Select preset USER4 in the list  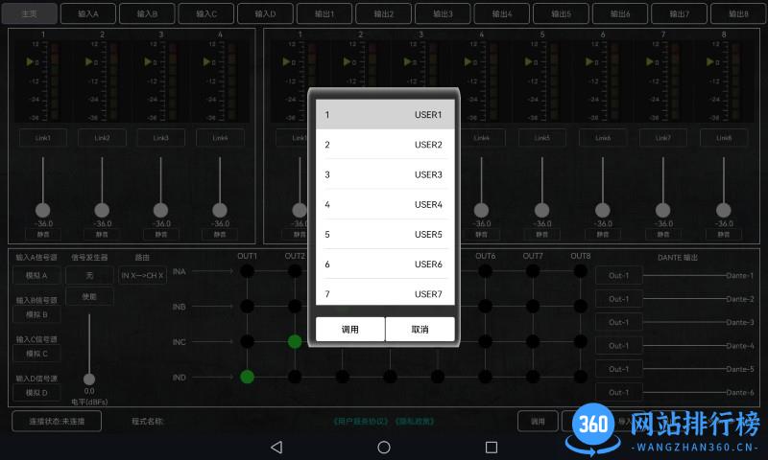[x=385, y=204]
